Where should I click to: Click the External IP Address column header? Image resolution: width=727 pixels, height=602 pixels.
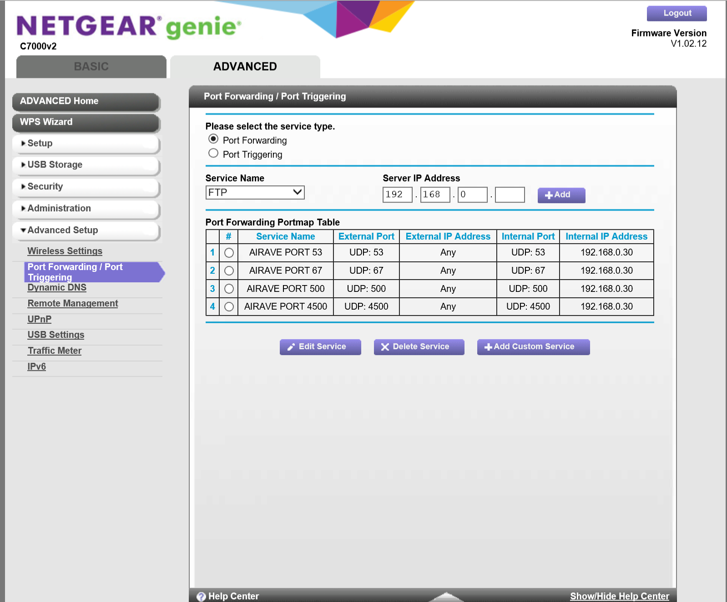point(448,236)
